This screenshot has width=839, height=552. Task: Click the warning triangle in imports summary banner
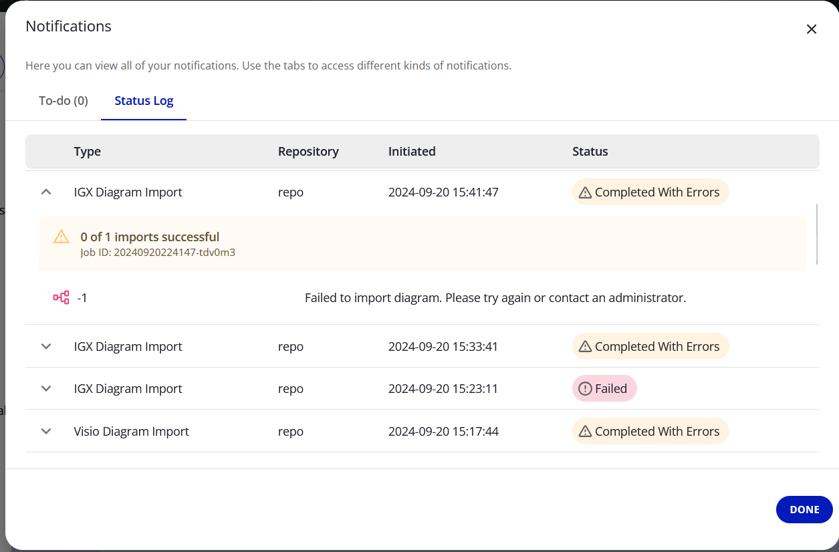[61, 237]
